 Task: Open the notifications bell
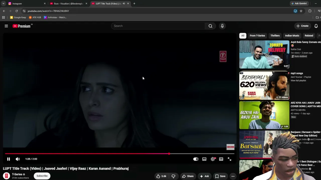pyautogui.click(x=316, y=26)
